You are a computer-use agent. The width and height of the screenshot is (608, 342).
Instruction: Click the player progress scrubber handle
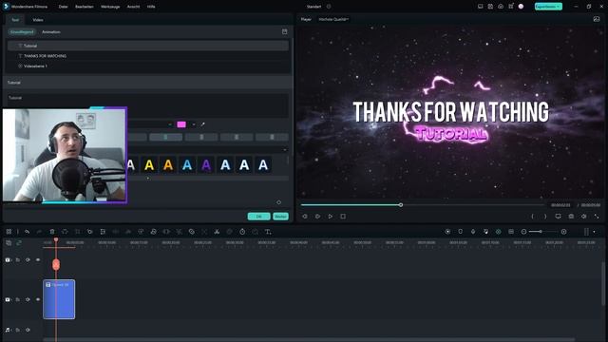pyautogui.click(x=401, y=205)
